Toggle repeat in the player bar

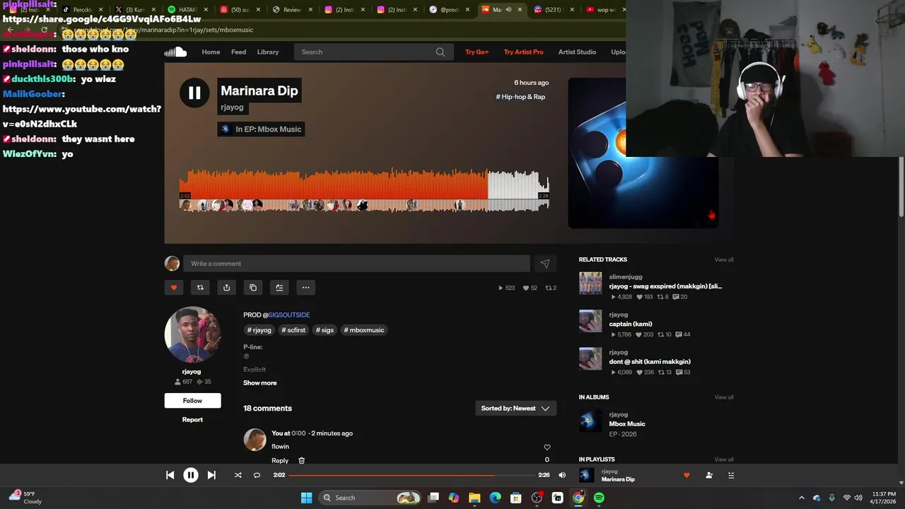[257, 475]
